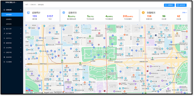The width and height of the screenshot is (194, 96).
Task: Click the 安全用电 icon in sidebar
Action: 4,48
